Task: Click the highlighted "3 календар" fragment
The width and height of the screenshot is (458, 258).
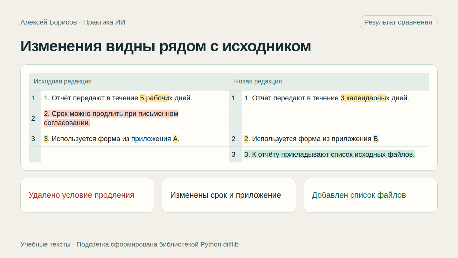Action: (357, 98)
